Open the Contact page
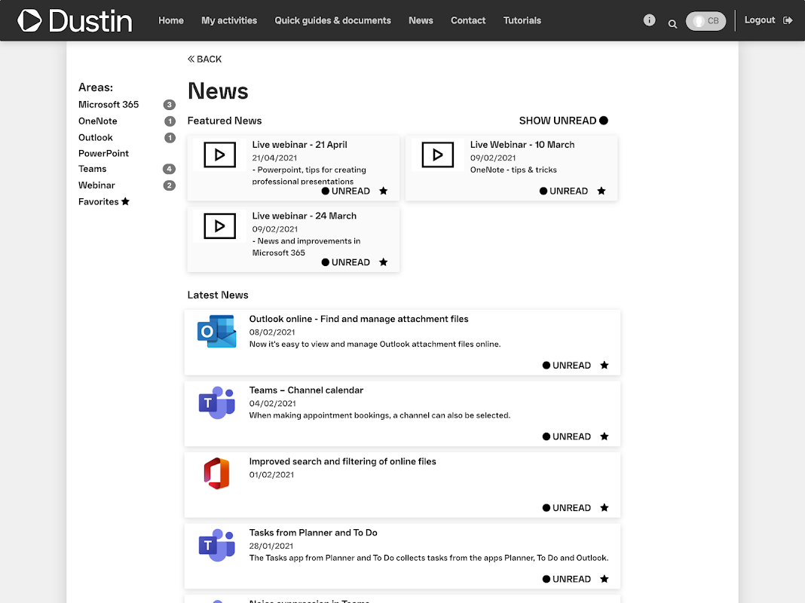Viewport: 805px width, 603px height. [468, 20]
